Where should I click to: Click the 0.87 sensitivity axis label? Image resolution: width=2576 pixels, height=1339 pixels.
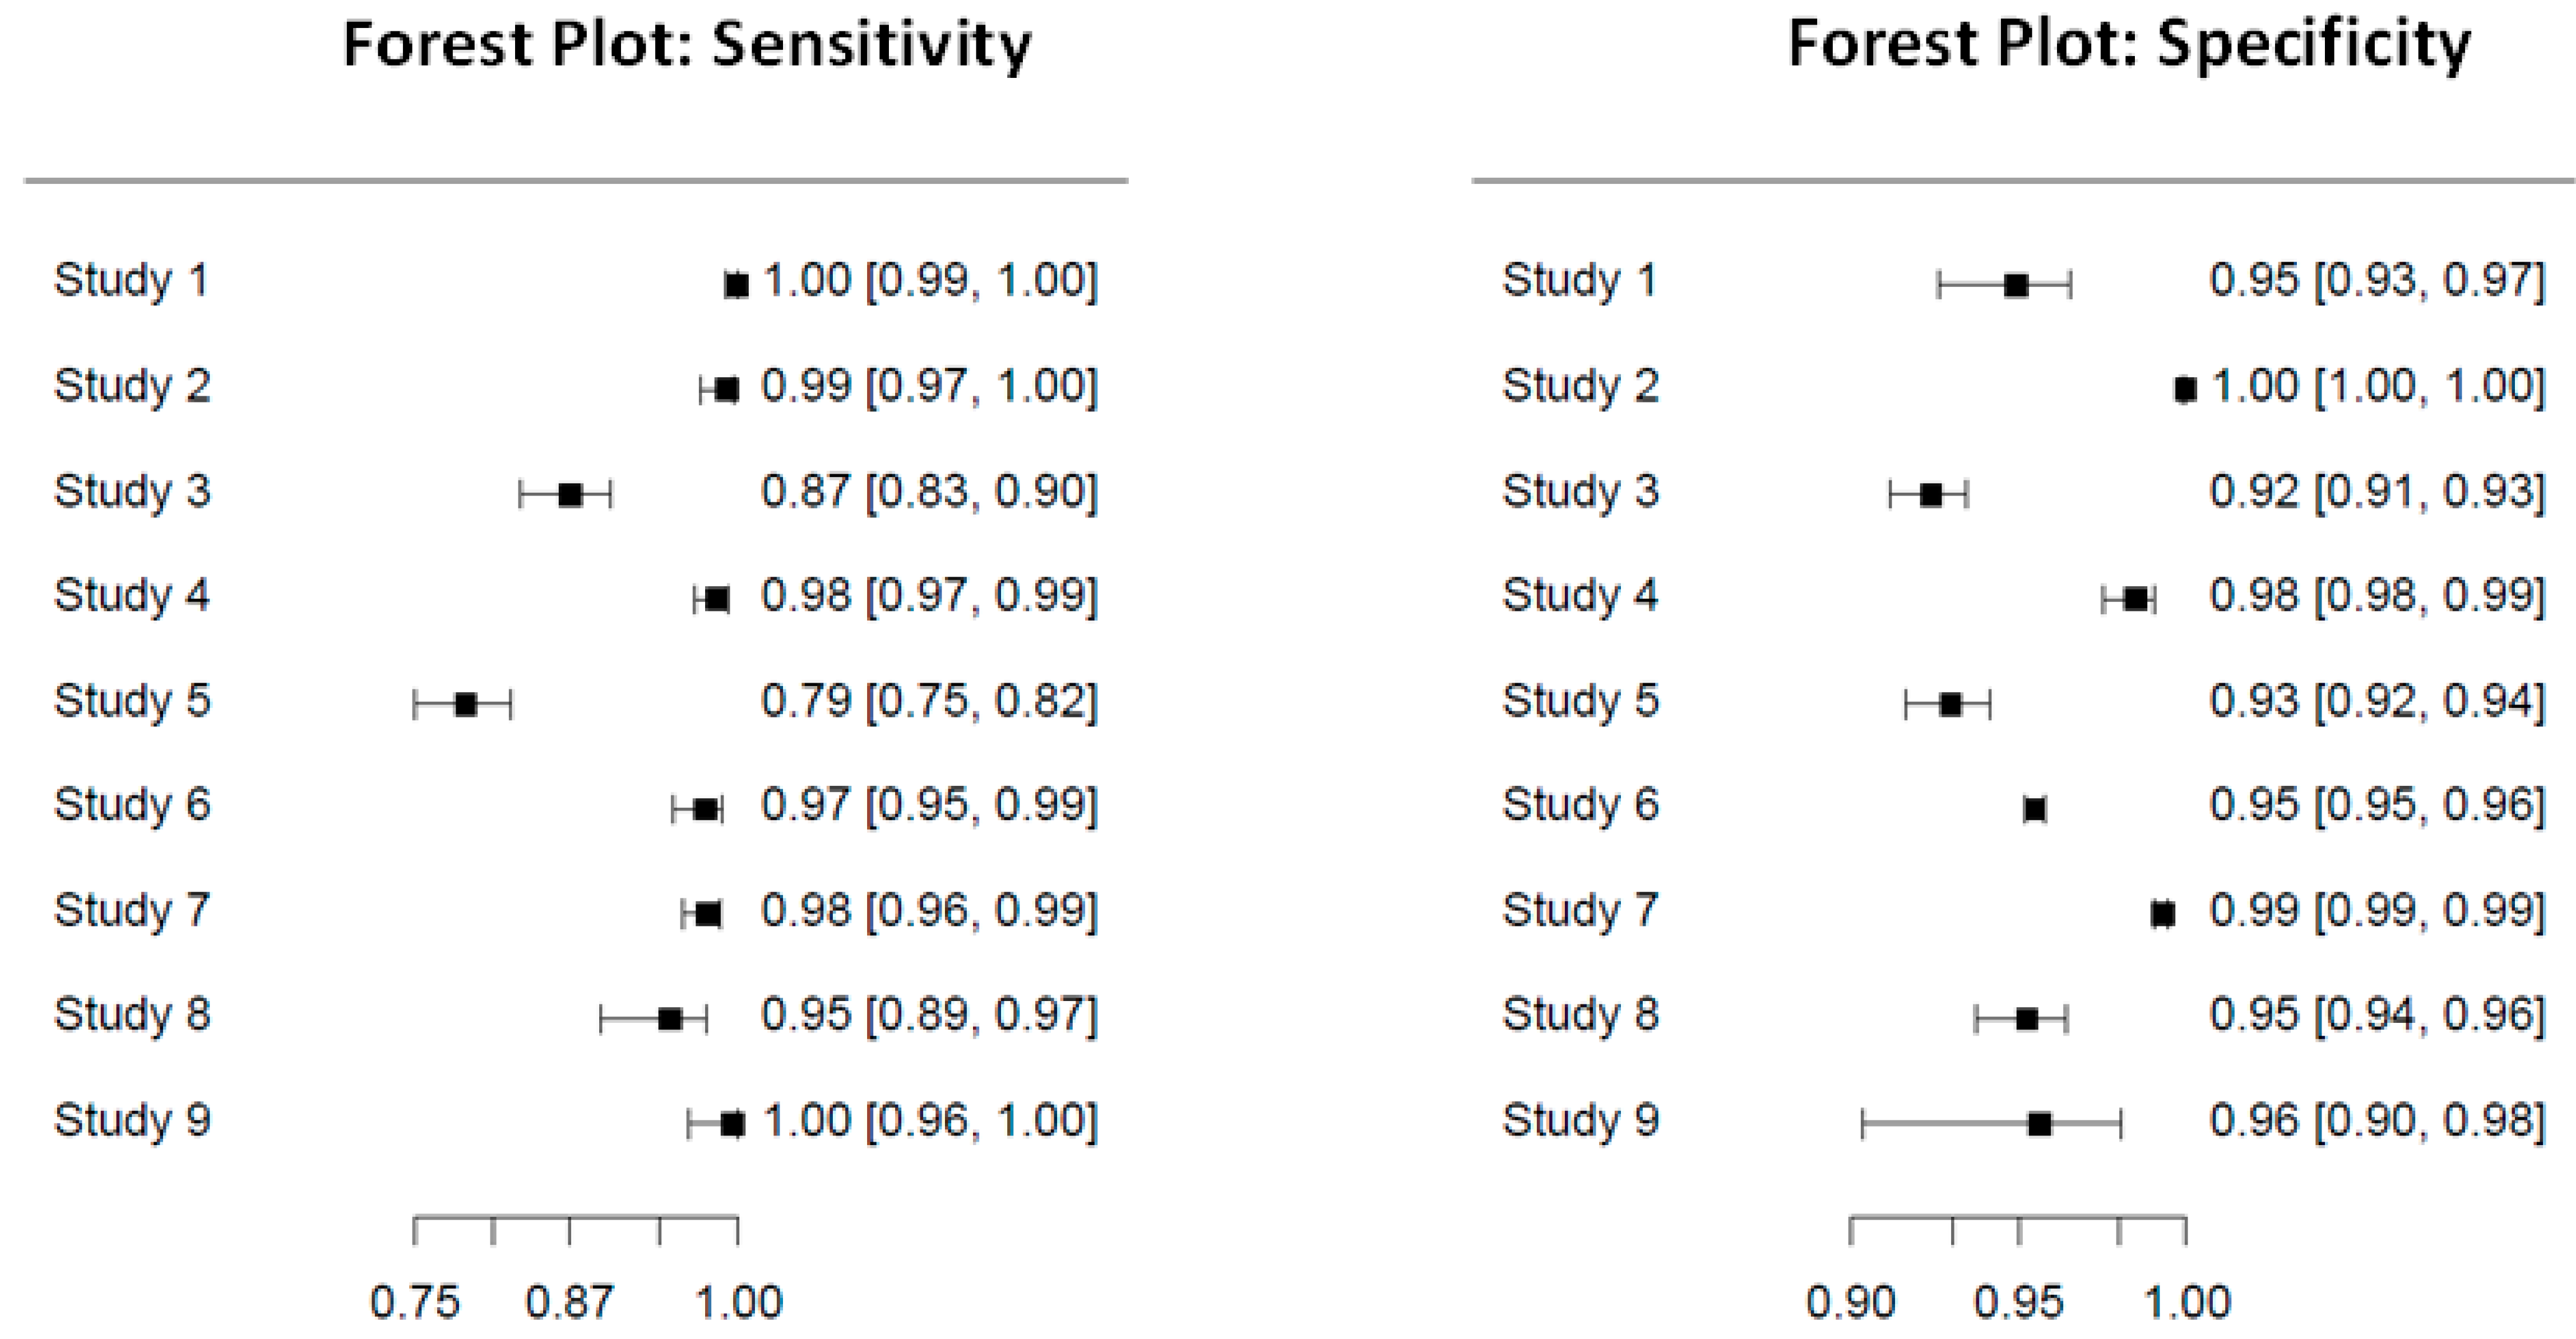click(x=569, y=1302)
